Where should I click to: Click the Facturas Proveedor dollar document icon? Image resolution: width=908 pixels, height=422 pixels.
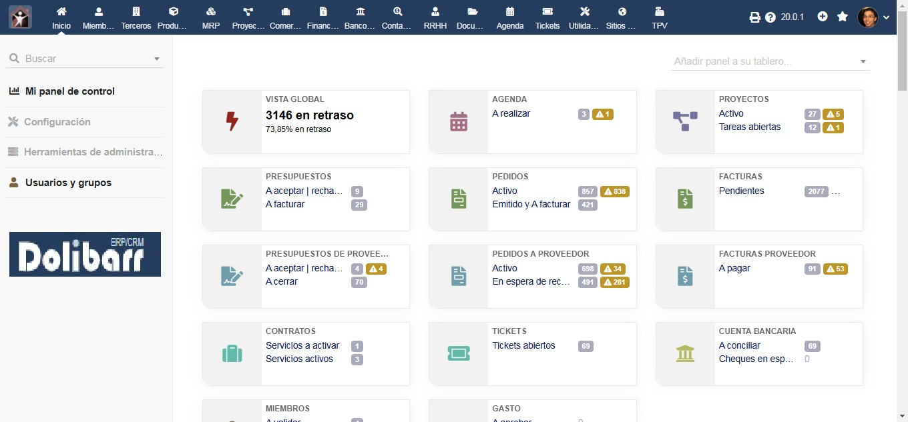[x=685, y=276]
